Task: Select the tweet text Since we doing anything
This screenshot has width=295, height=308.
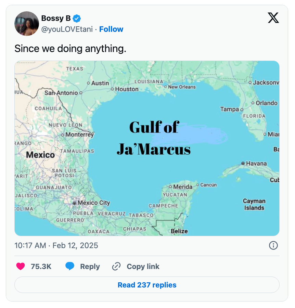Action: click(x=71, y=49)
